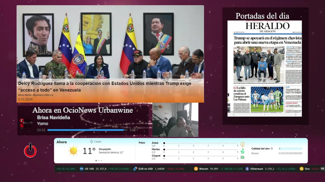Click the air quality index bar
This screenshot has height=182, width=325.
(x=290, y=149)
